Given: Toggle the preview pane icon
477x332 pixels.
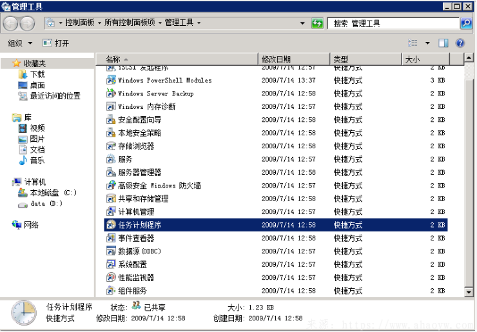Looking at the screenshot, I should coord(443,43).
